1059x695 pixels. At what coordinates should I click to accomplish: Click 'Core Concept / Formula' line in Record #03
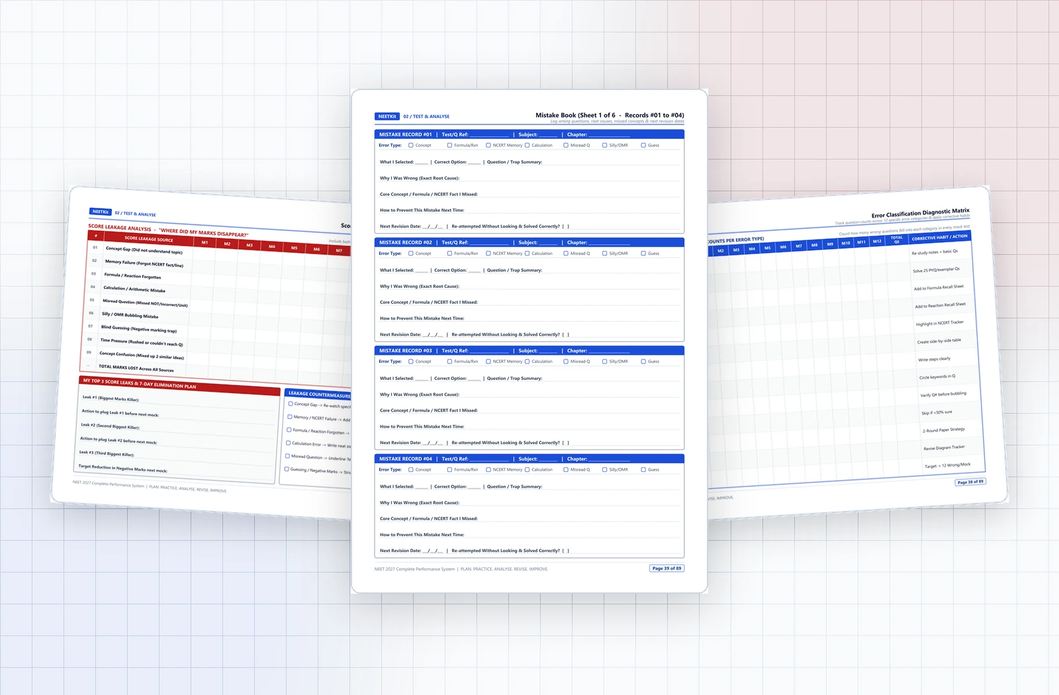529,410
